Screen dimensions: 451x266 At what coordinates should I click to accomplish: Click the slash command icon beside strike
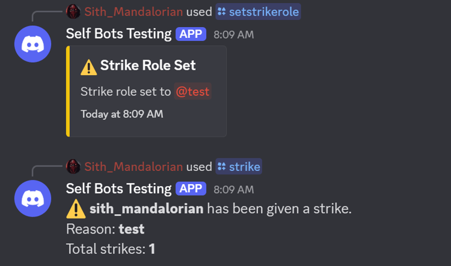(221, 167)
